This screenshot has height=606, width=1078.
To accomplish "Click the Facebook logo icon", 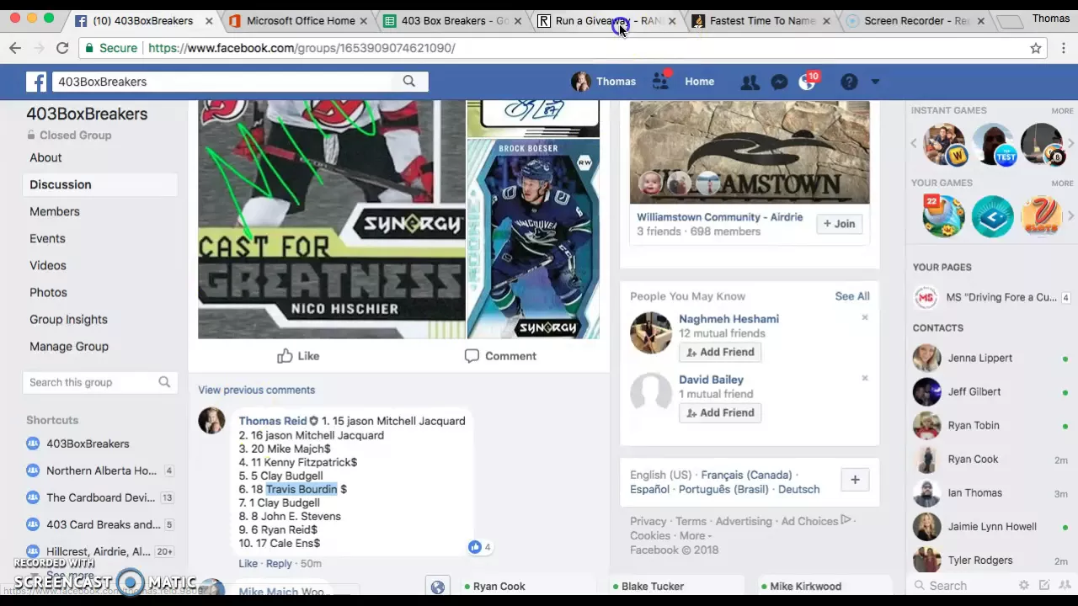I will (36, 82).
